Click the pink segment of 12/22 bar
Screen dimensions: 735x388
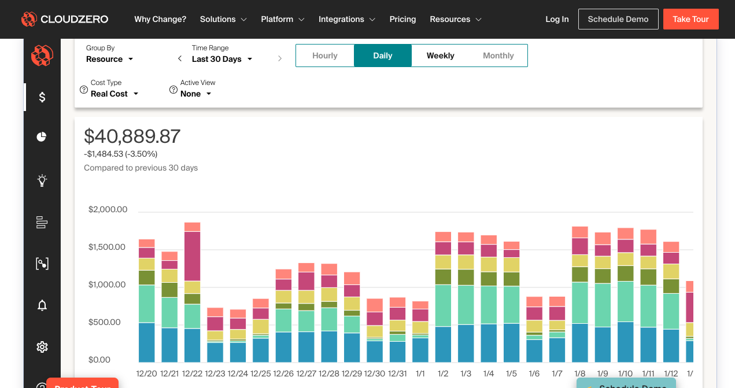click(193, 256)
